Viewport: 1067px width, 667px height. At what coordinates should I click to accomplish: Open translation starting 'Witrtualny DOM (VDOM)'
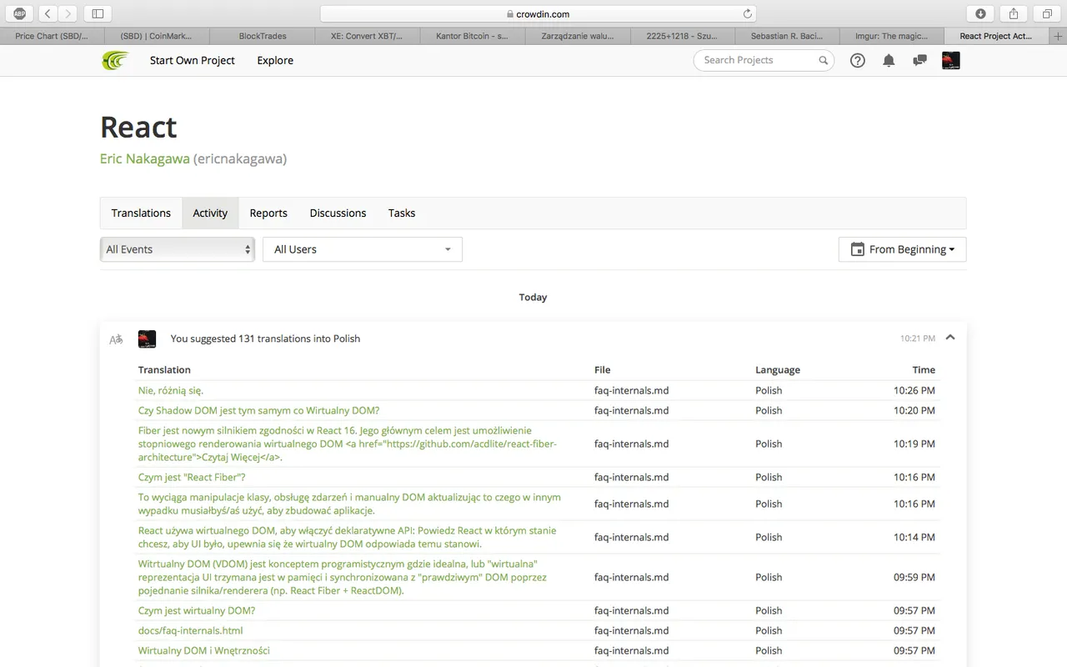pyautogui.click(x=343, y=577)
